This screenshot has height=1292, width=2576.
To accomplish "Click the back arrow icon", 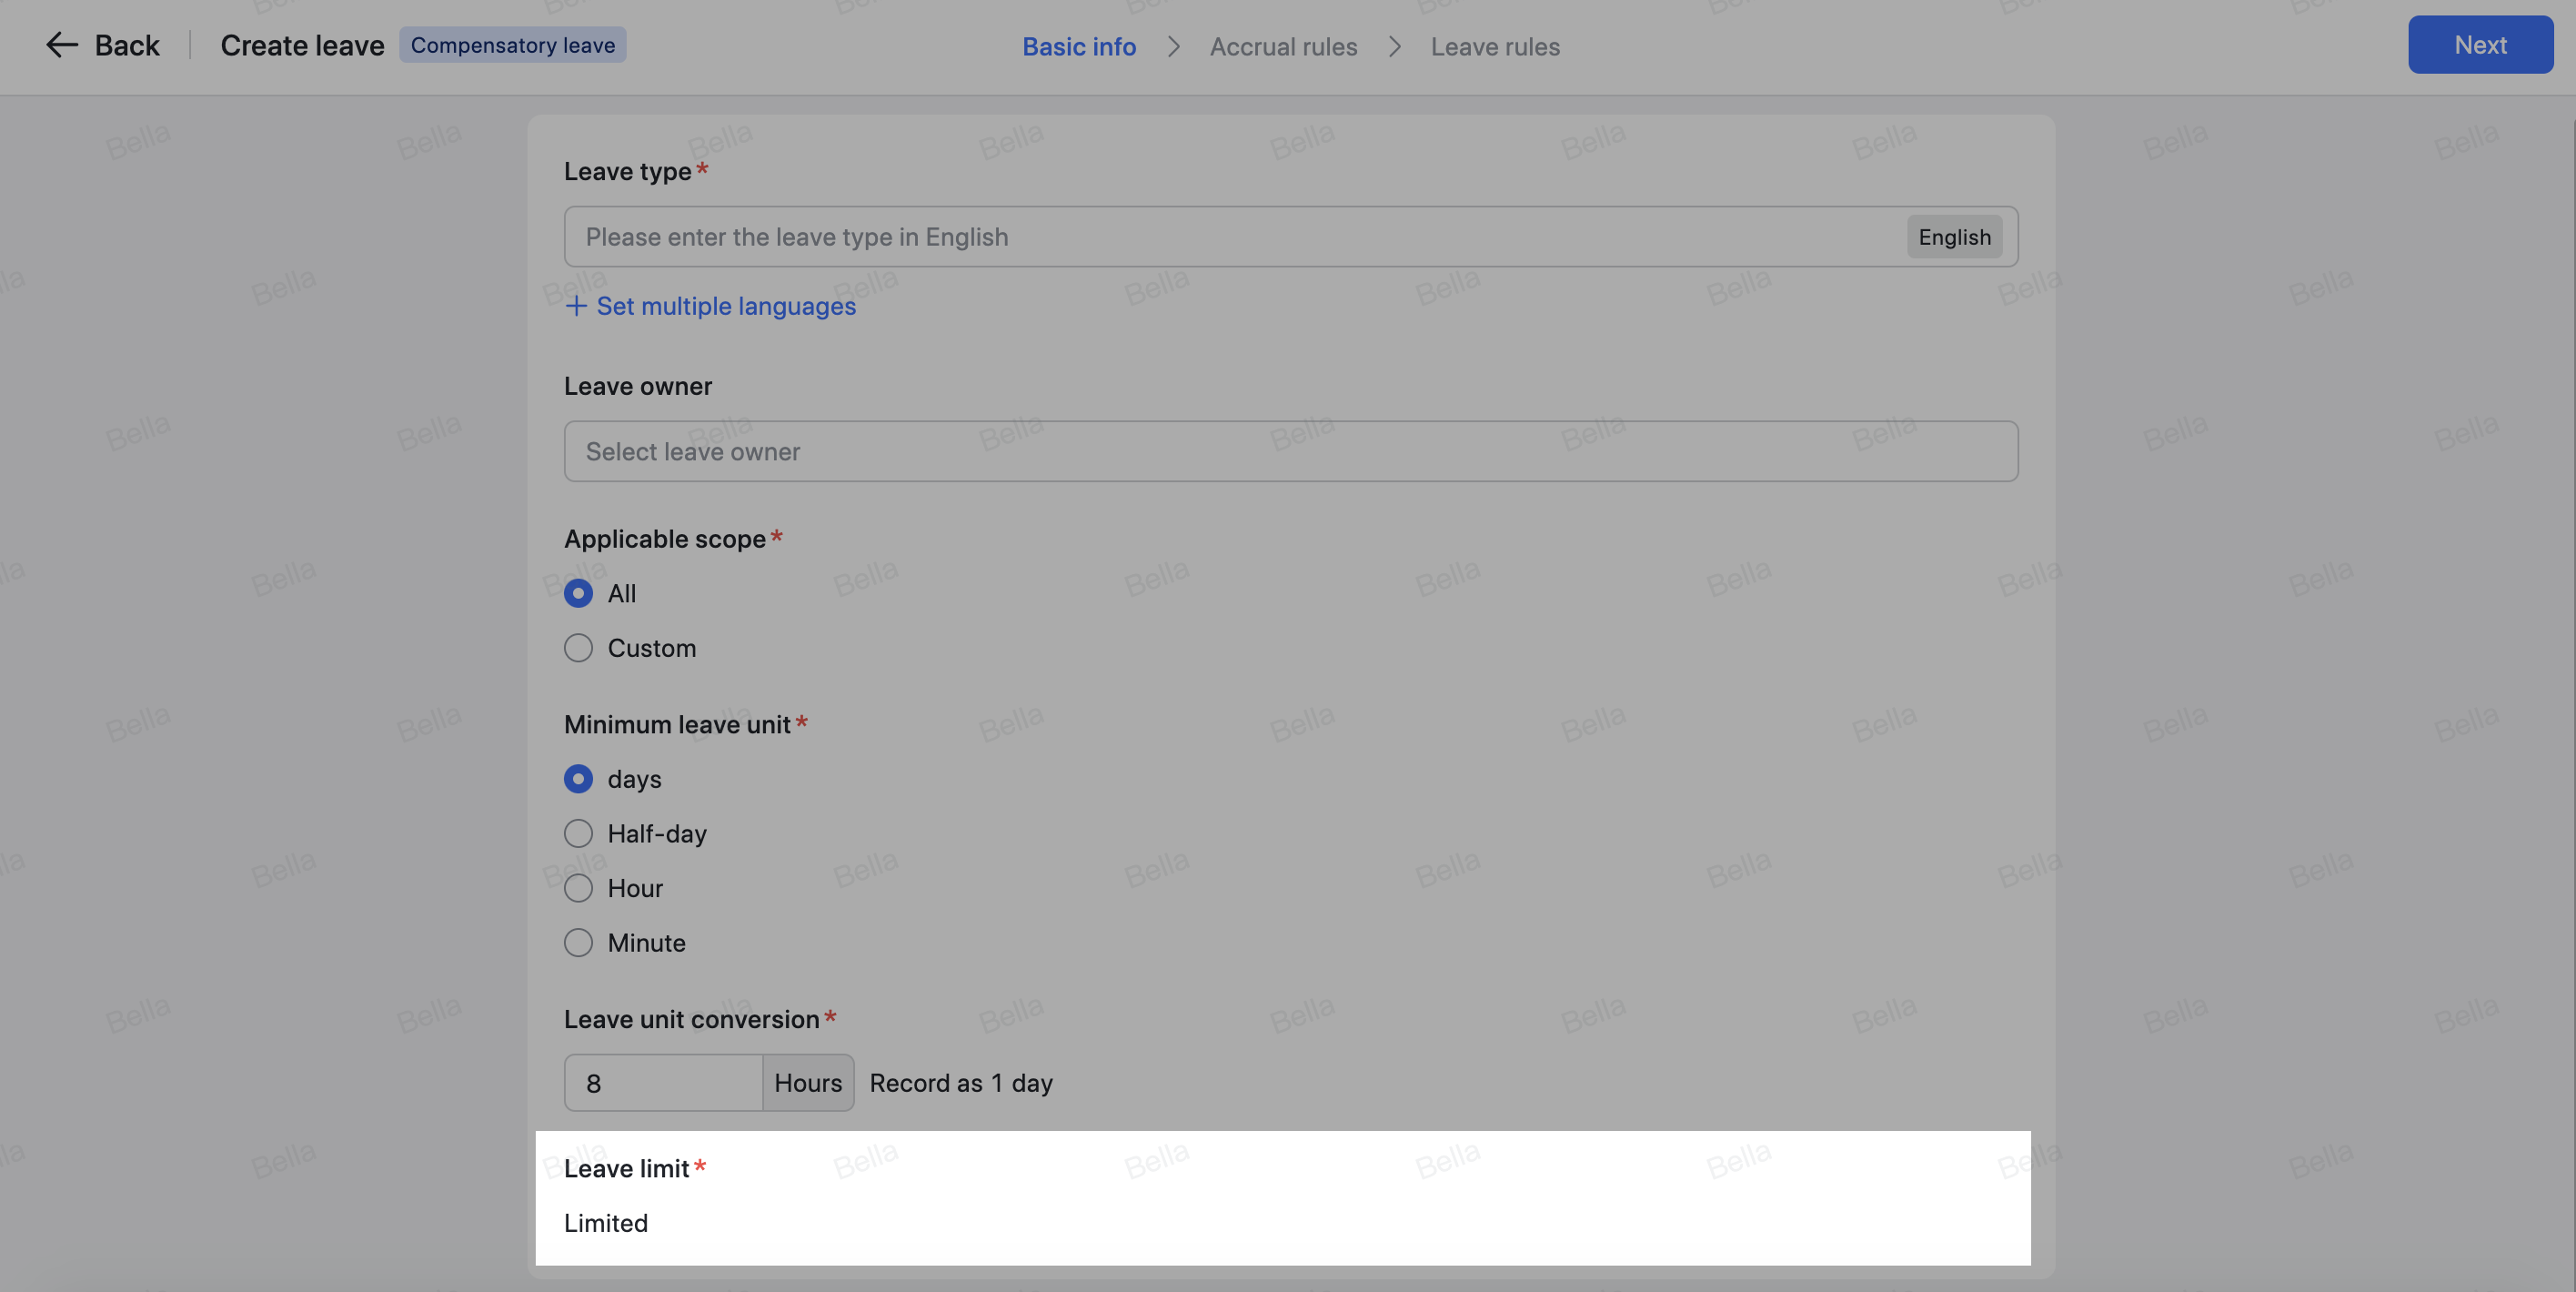I will (61, 45).
